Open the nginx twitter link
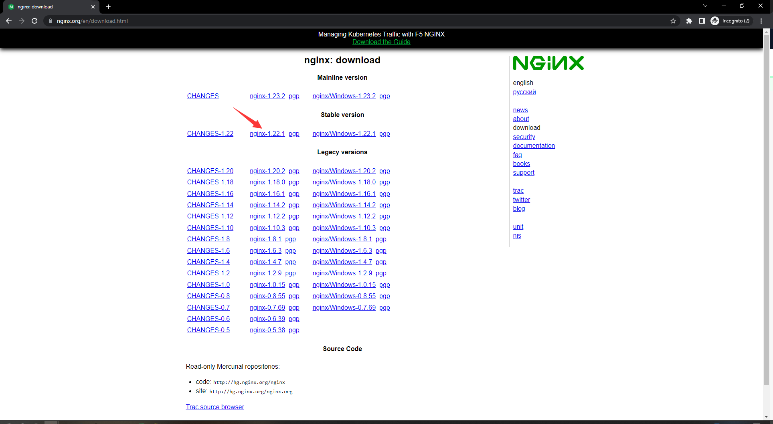 (521, 200)
